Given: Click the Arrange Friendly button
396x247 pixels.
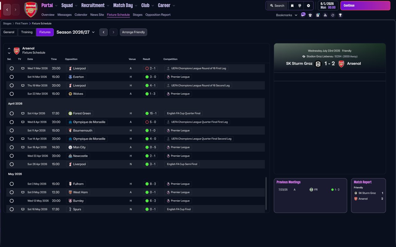Looking at the screenshot, I should coord(133,32).
